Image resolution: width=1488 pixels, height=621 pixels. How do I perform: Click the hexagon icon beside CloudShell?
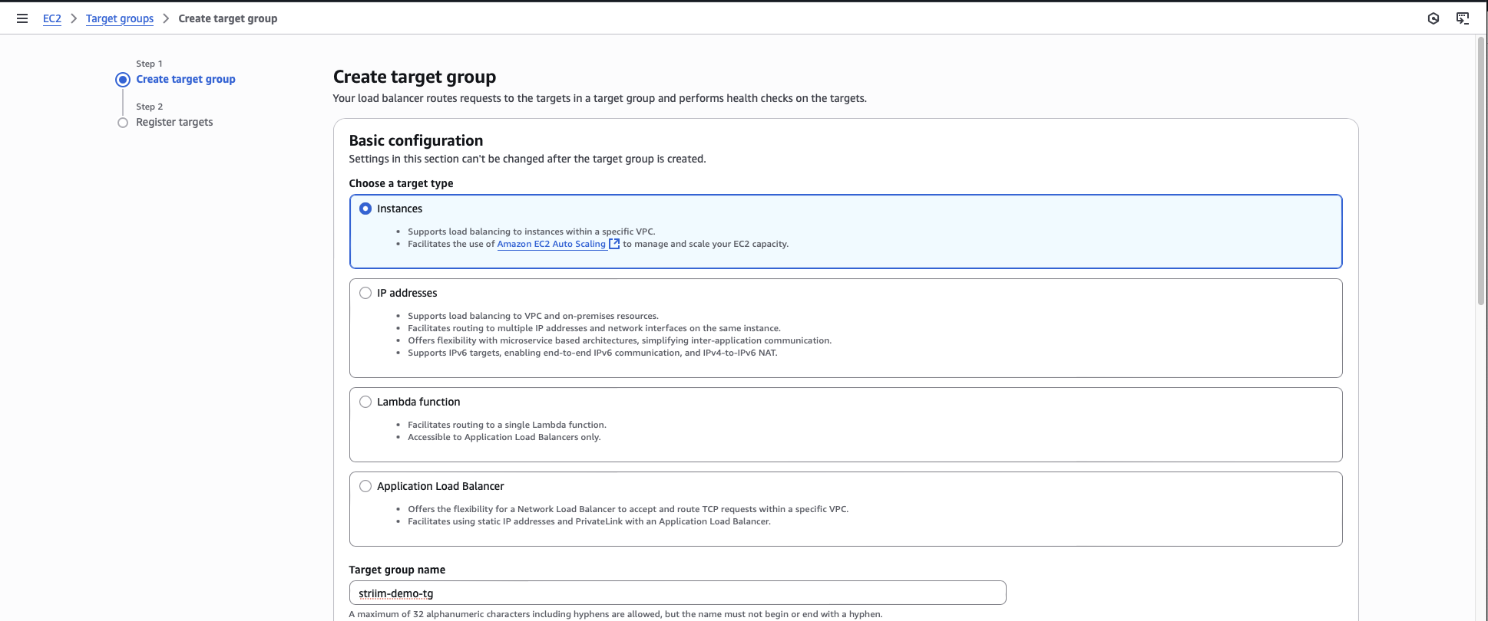(x=1433, y=18)
